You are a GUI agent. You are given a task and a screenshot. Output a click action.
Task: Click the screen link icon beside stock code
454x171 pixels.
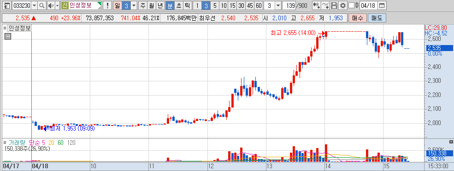[x=7, y=5]
